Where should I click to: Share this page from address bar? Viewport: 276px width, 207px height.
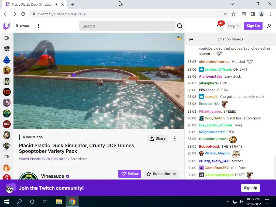pos(225,14)
